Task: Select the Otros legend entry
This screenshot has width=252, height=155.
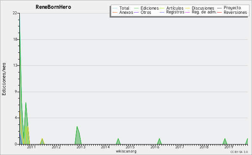Action: 146,12
